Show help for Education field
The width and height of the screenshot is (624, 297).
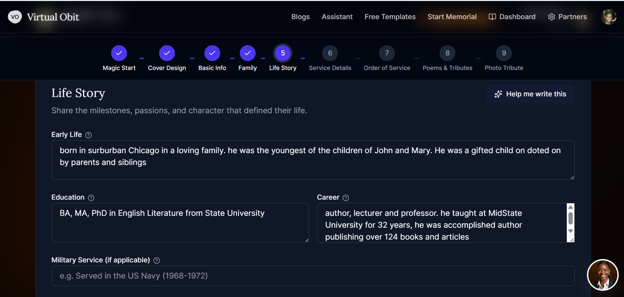tap(91, 198)
